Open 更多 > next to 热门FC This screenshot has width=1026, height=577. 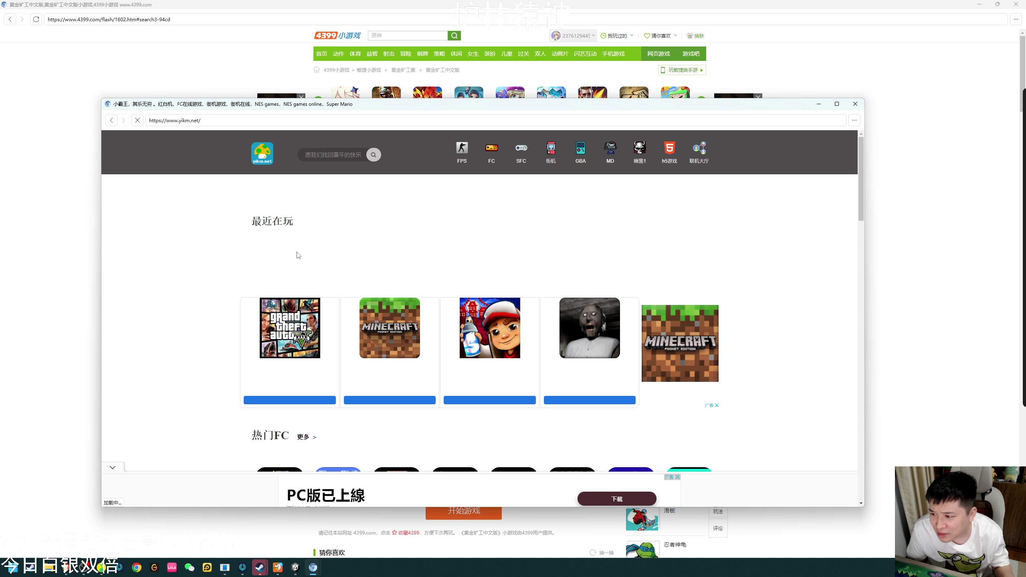[x=307, y=437]
